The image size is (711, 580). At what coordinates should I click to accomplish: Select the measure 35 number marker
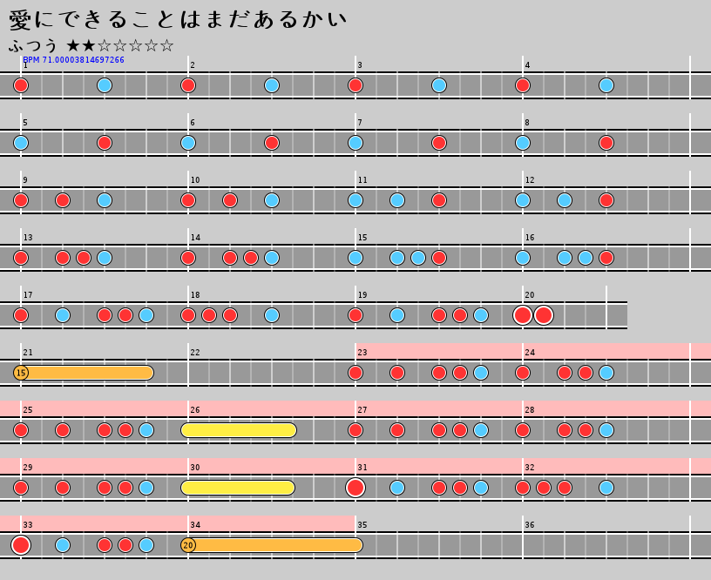[x=362, y=525]
